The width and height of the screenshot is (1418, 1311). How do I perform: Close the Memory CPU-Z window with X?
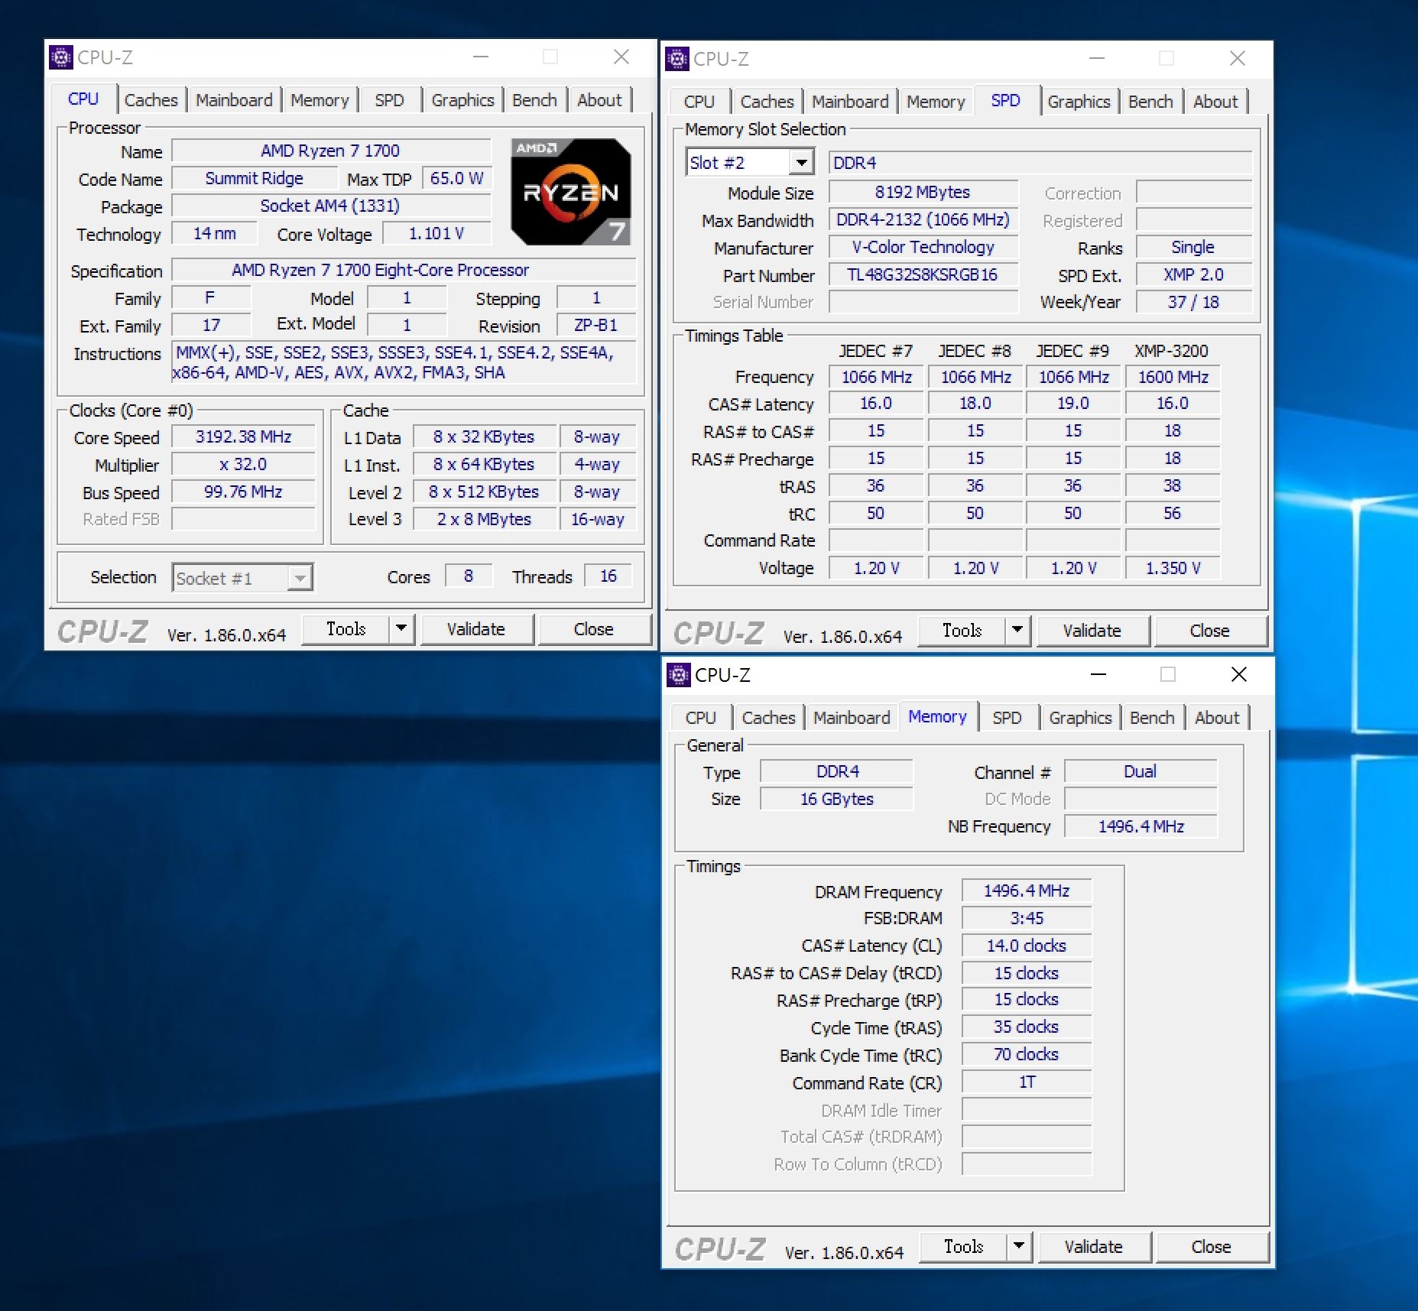pos(1239,674)
